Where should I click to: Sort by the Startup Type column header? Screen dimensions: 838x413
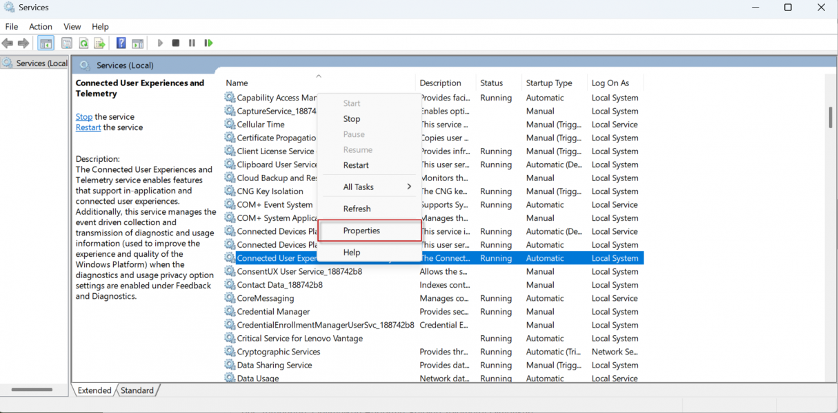(549, 83)
